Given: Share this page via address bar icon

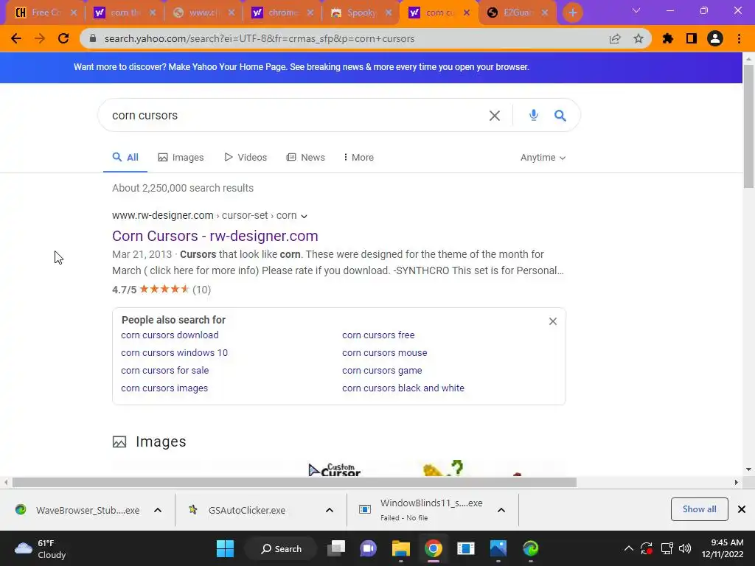Looking at the screenshot, I should (615, 38).
